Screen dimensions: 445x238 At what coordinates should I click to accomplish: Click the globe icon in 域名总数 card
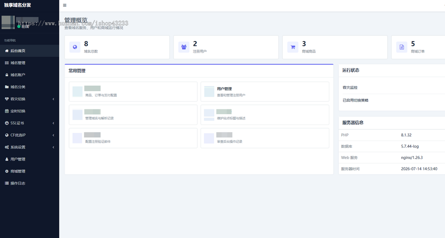click(x=75, y=47)
